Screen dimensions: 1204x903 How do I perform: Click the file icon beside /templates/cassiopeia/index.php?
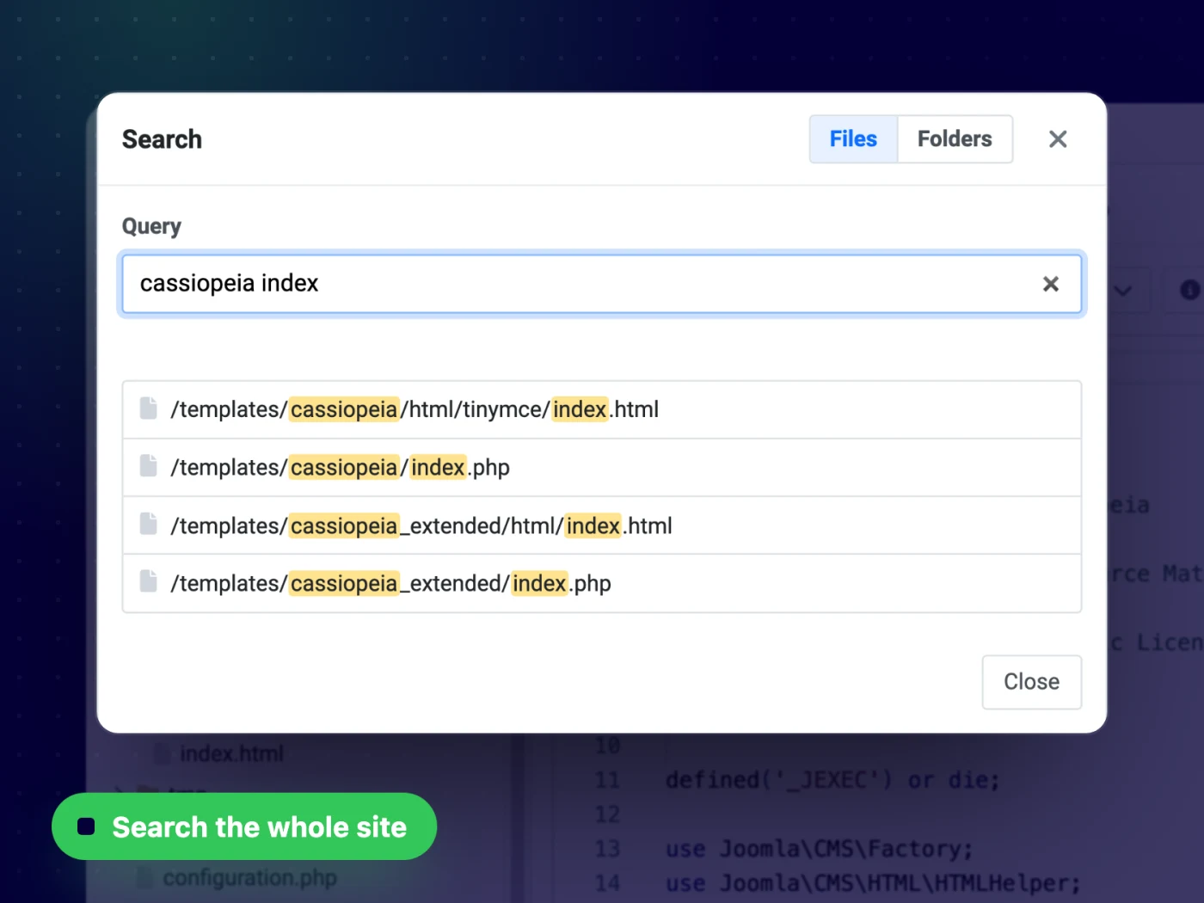click(149, 466)
